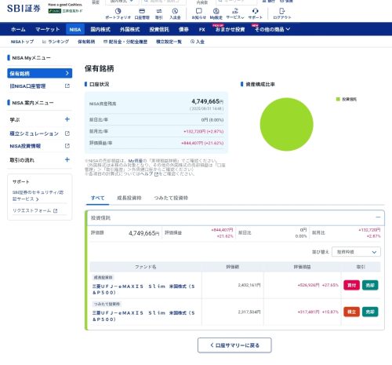
Task: Click the 取引 trade arrows icon
Action: pyautogui.click(x=159, y=11)
